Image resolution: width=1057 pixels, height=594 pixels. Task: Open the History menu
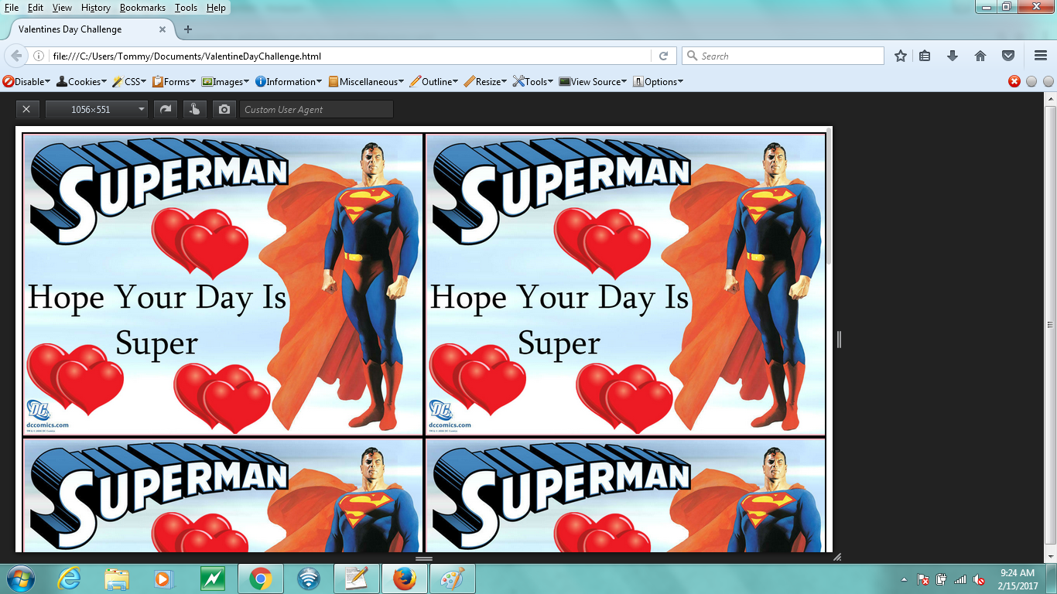pos(96,8)
